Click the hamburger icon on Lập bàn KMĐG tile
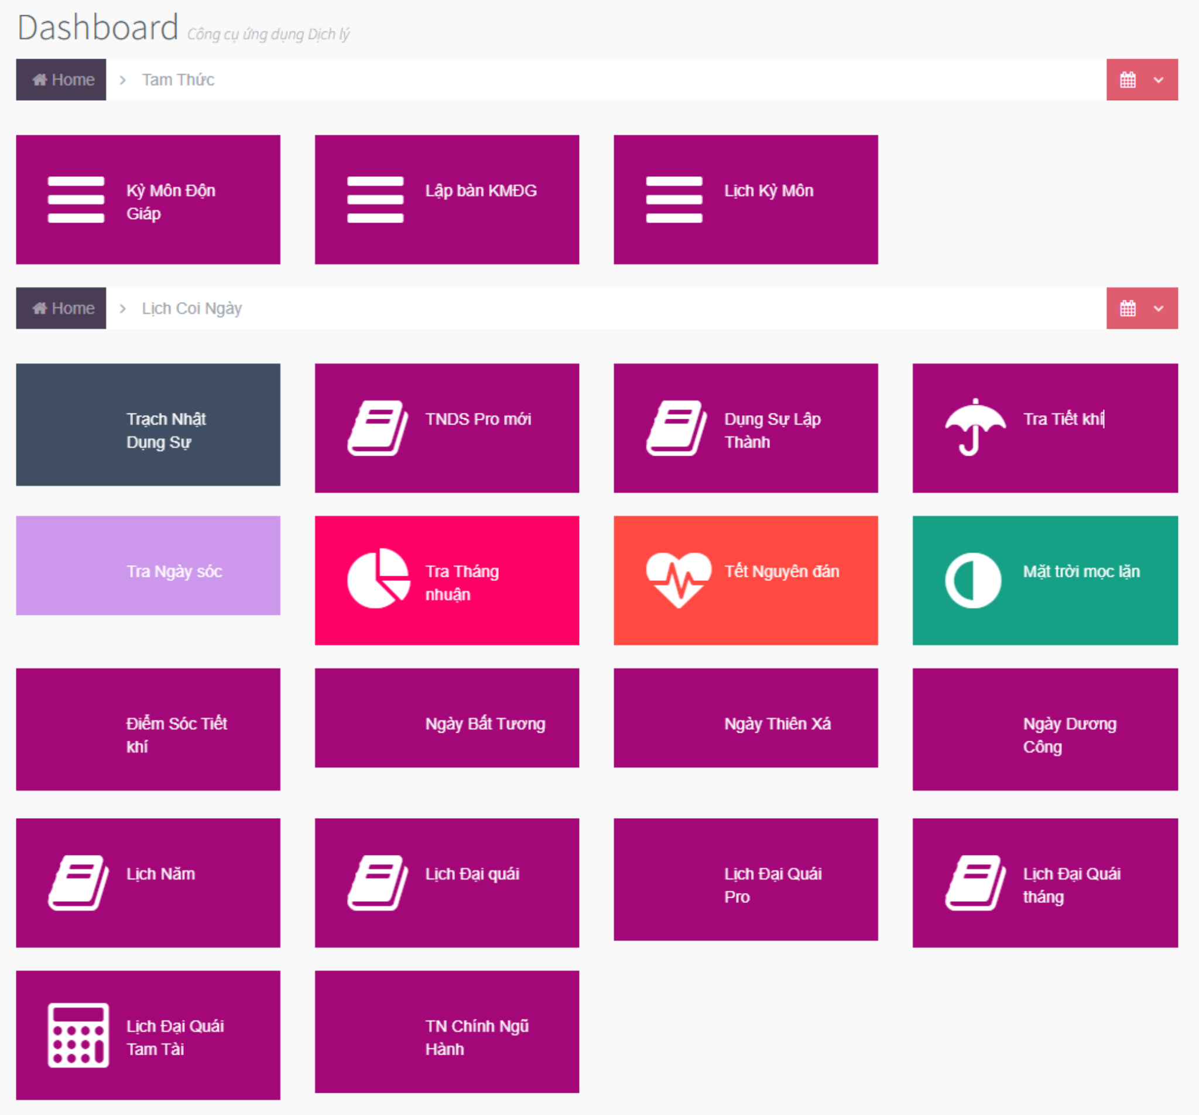This screenshot has height=1115, width=1199. coord(375,200)
